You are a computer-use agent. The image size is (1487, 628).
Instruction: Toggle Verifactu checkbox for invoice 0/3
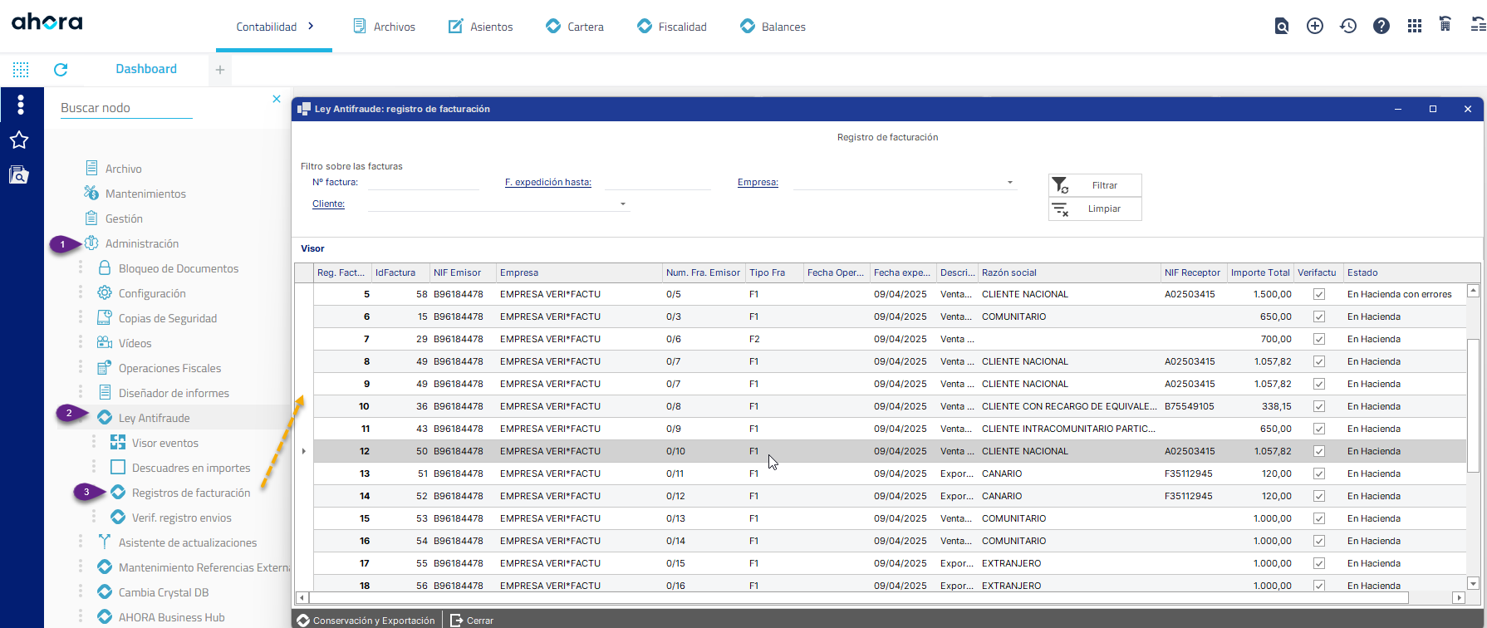click(x=1319, y=316)
